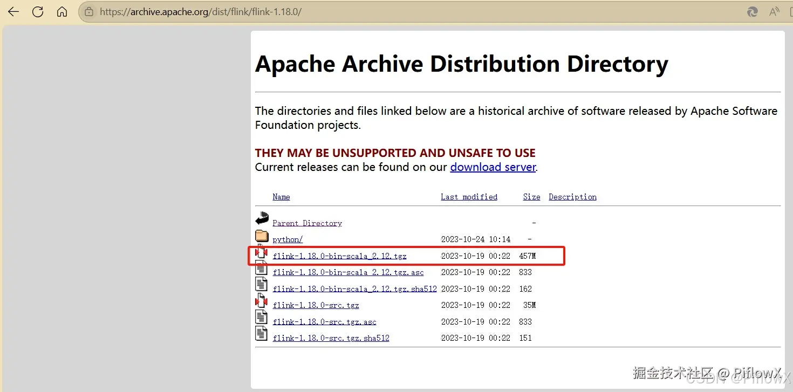
Task: Click the 151 size value
Action: pyautogui.click(x=525, y=338)
